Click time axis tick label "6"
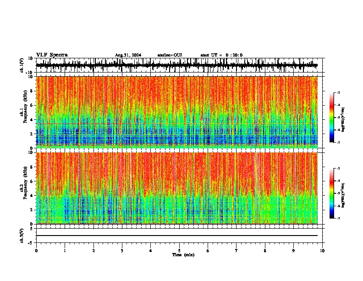The image size is (363, 281). click(x=208, y=251)
